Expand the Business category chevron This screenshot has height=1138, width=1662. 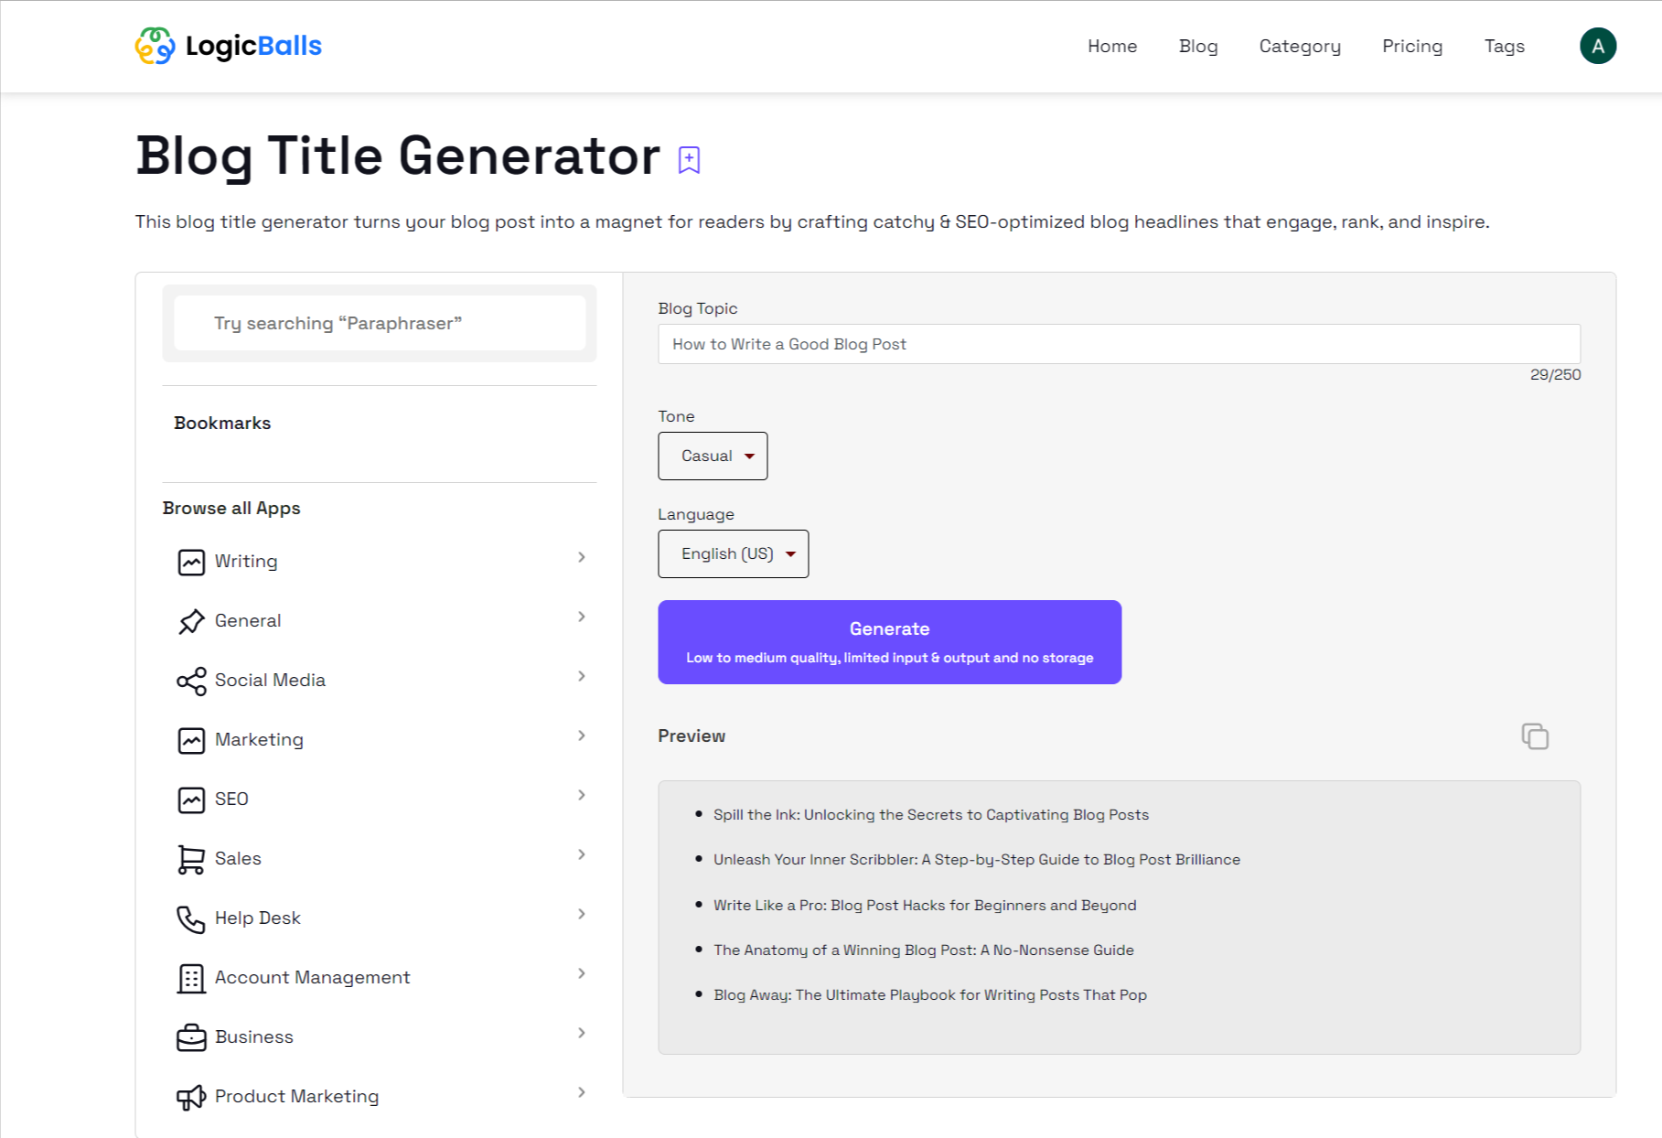[582, 1033]
